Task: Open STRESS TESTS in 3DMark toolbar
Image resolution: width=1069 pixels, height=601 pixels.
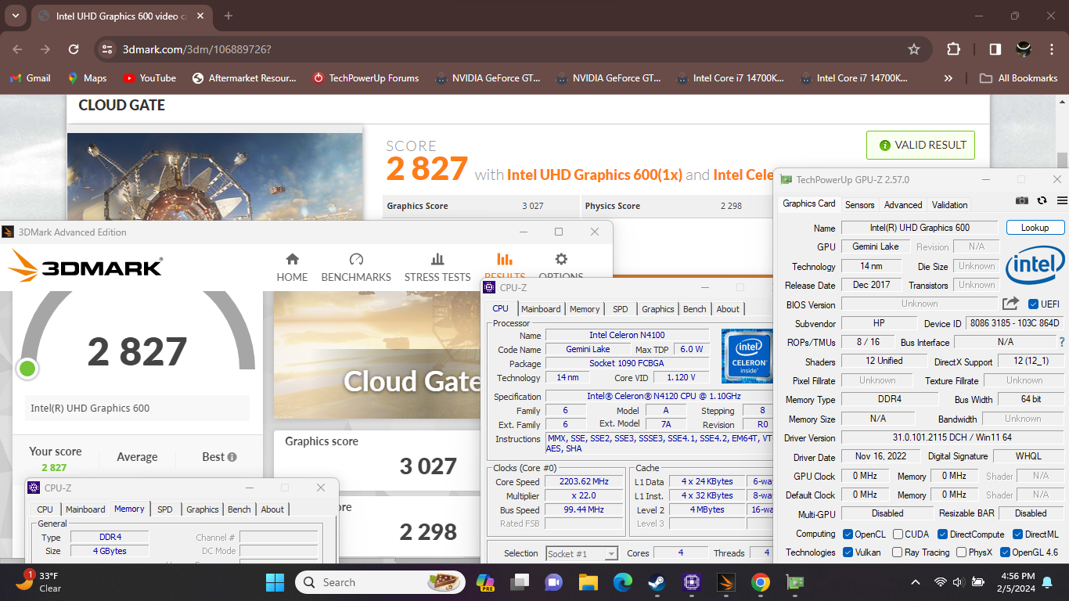Action: point(437,268)
